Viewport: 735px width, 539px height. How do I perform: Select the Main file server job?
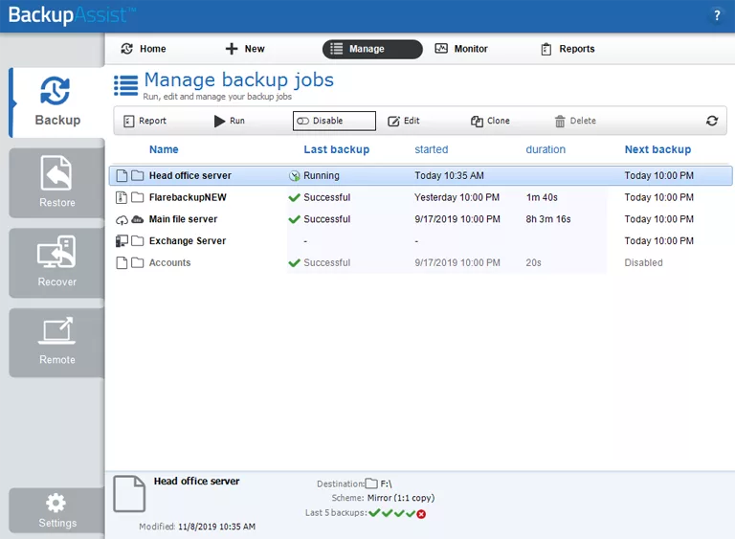(x=183, y=219)
